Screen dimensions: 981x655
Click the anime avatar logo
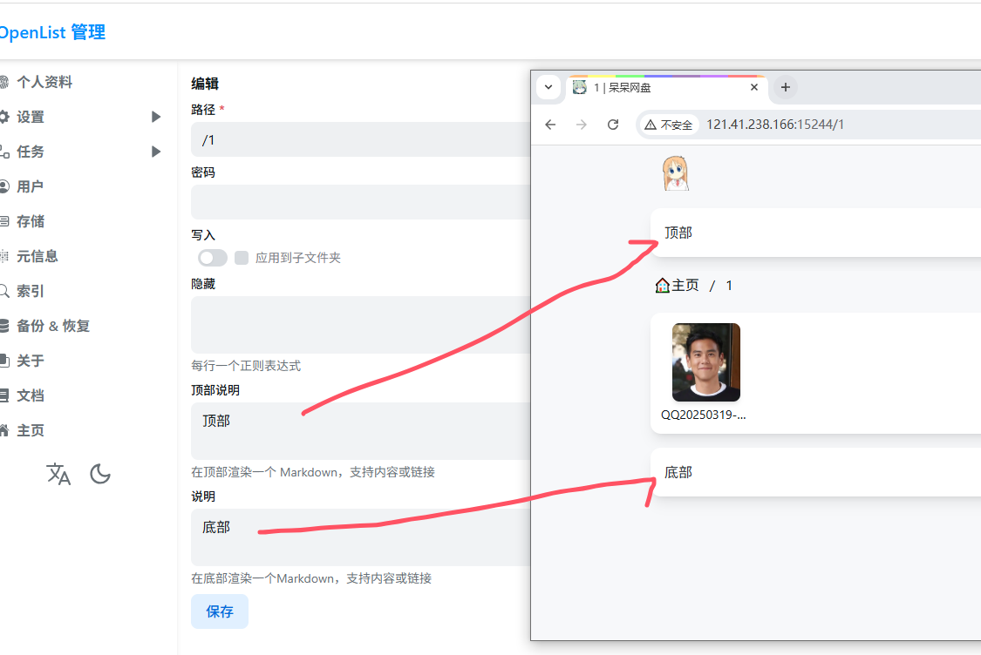point(676,173)
